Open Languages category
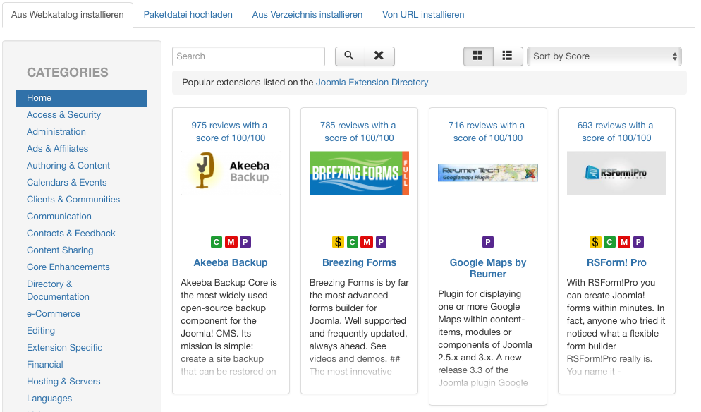This screenshot has height=412, width=701. click(49, 399)
